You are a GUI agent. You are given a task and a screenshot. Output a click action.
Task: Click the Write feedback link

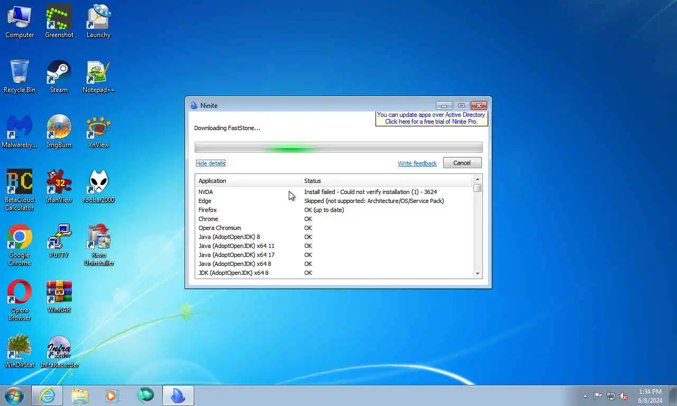[417, 163]
